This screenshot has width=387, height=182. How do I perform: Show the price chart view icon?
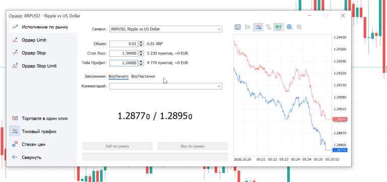[237, 27]
